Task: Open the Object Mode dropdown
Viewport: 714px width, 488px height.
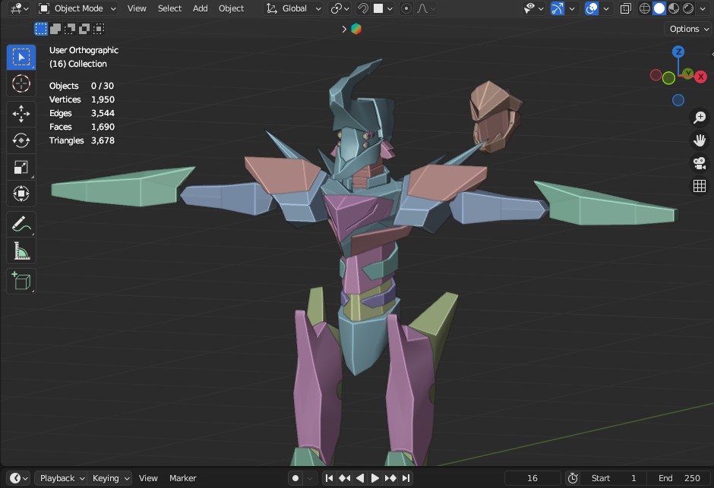Action: coord(77,8)
